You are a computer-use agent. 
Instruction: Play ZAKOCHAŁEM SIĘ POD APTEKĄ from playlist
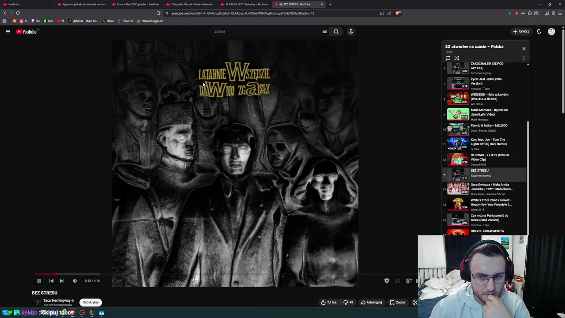click(x=485, y=69)
